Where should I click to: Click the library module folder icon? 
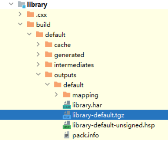(x=22, y=4)
